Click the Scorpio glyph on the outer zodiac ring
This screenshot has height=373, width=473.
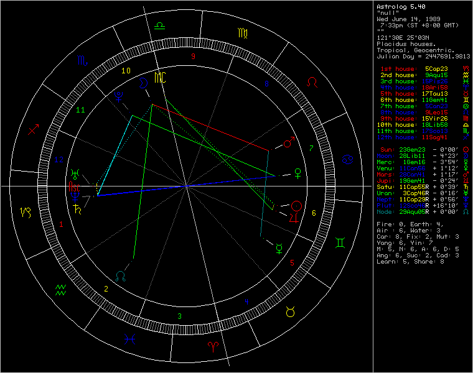(82, 60)
